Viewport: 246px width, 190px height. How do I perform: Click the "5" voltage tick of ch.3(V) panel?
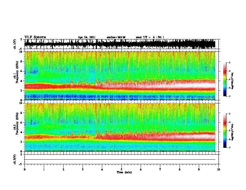click(21, 155)
